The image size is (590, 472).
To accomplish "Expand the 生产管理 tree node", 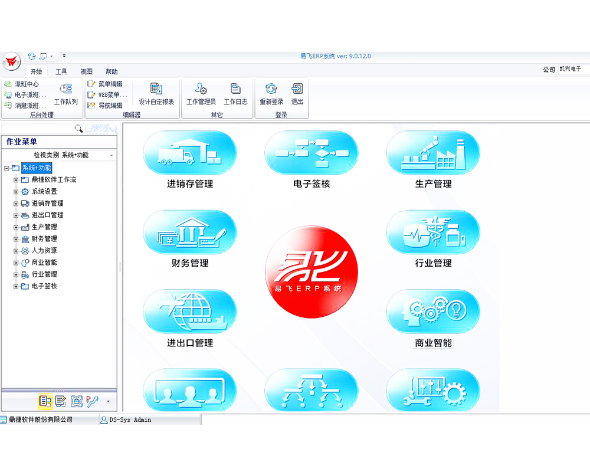I will 16,227.
